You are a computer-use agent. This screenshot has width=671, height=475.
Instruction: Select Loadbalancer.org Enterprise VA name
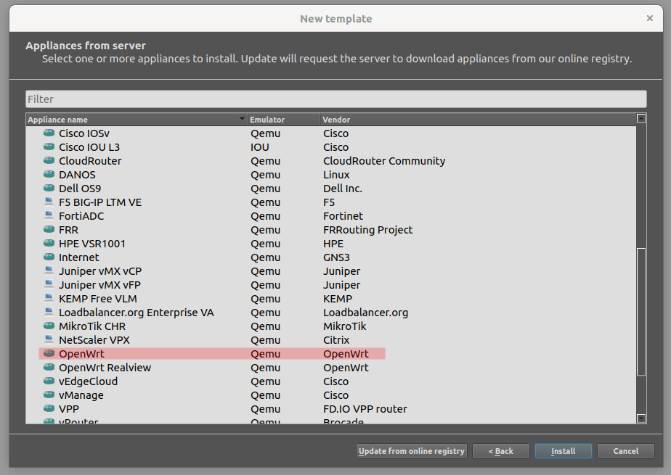136,313
